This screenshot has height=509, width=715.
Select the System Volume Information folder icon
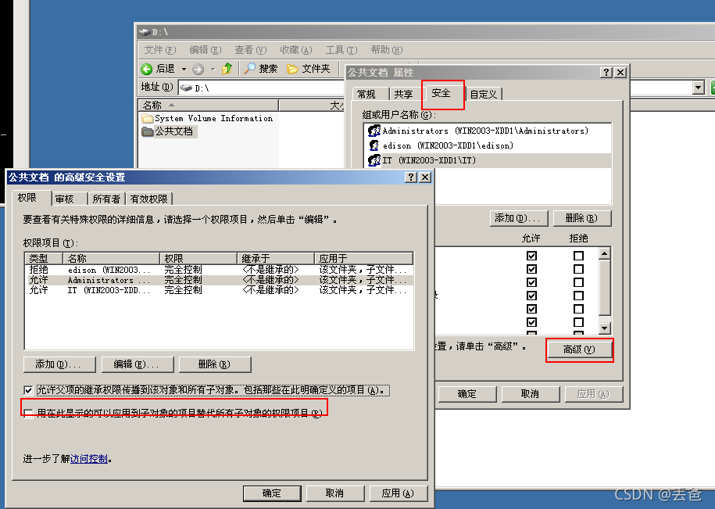pos(147,118)
